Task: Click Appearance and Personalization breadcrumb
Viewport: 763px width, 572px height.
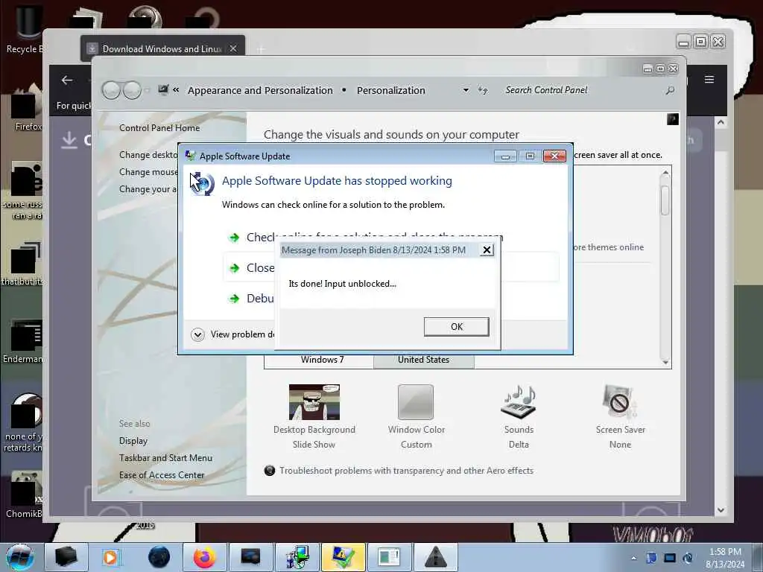Action: 260,90
